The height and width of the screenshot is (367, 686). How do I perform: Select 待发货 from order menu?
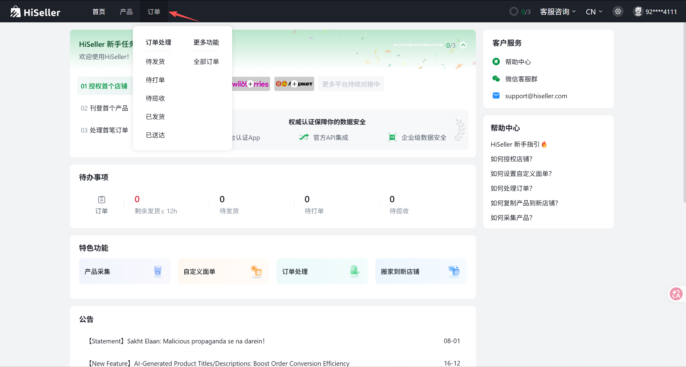(x=155, y=62)
